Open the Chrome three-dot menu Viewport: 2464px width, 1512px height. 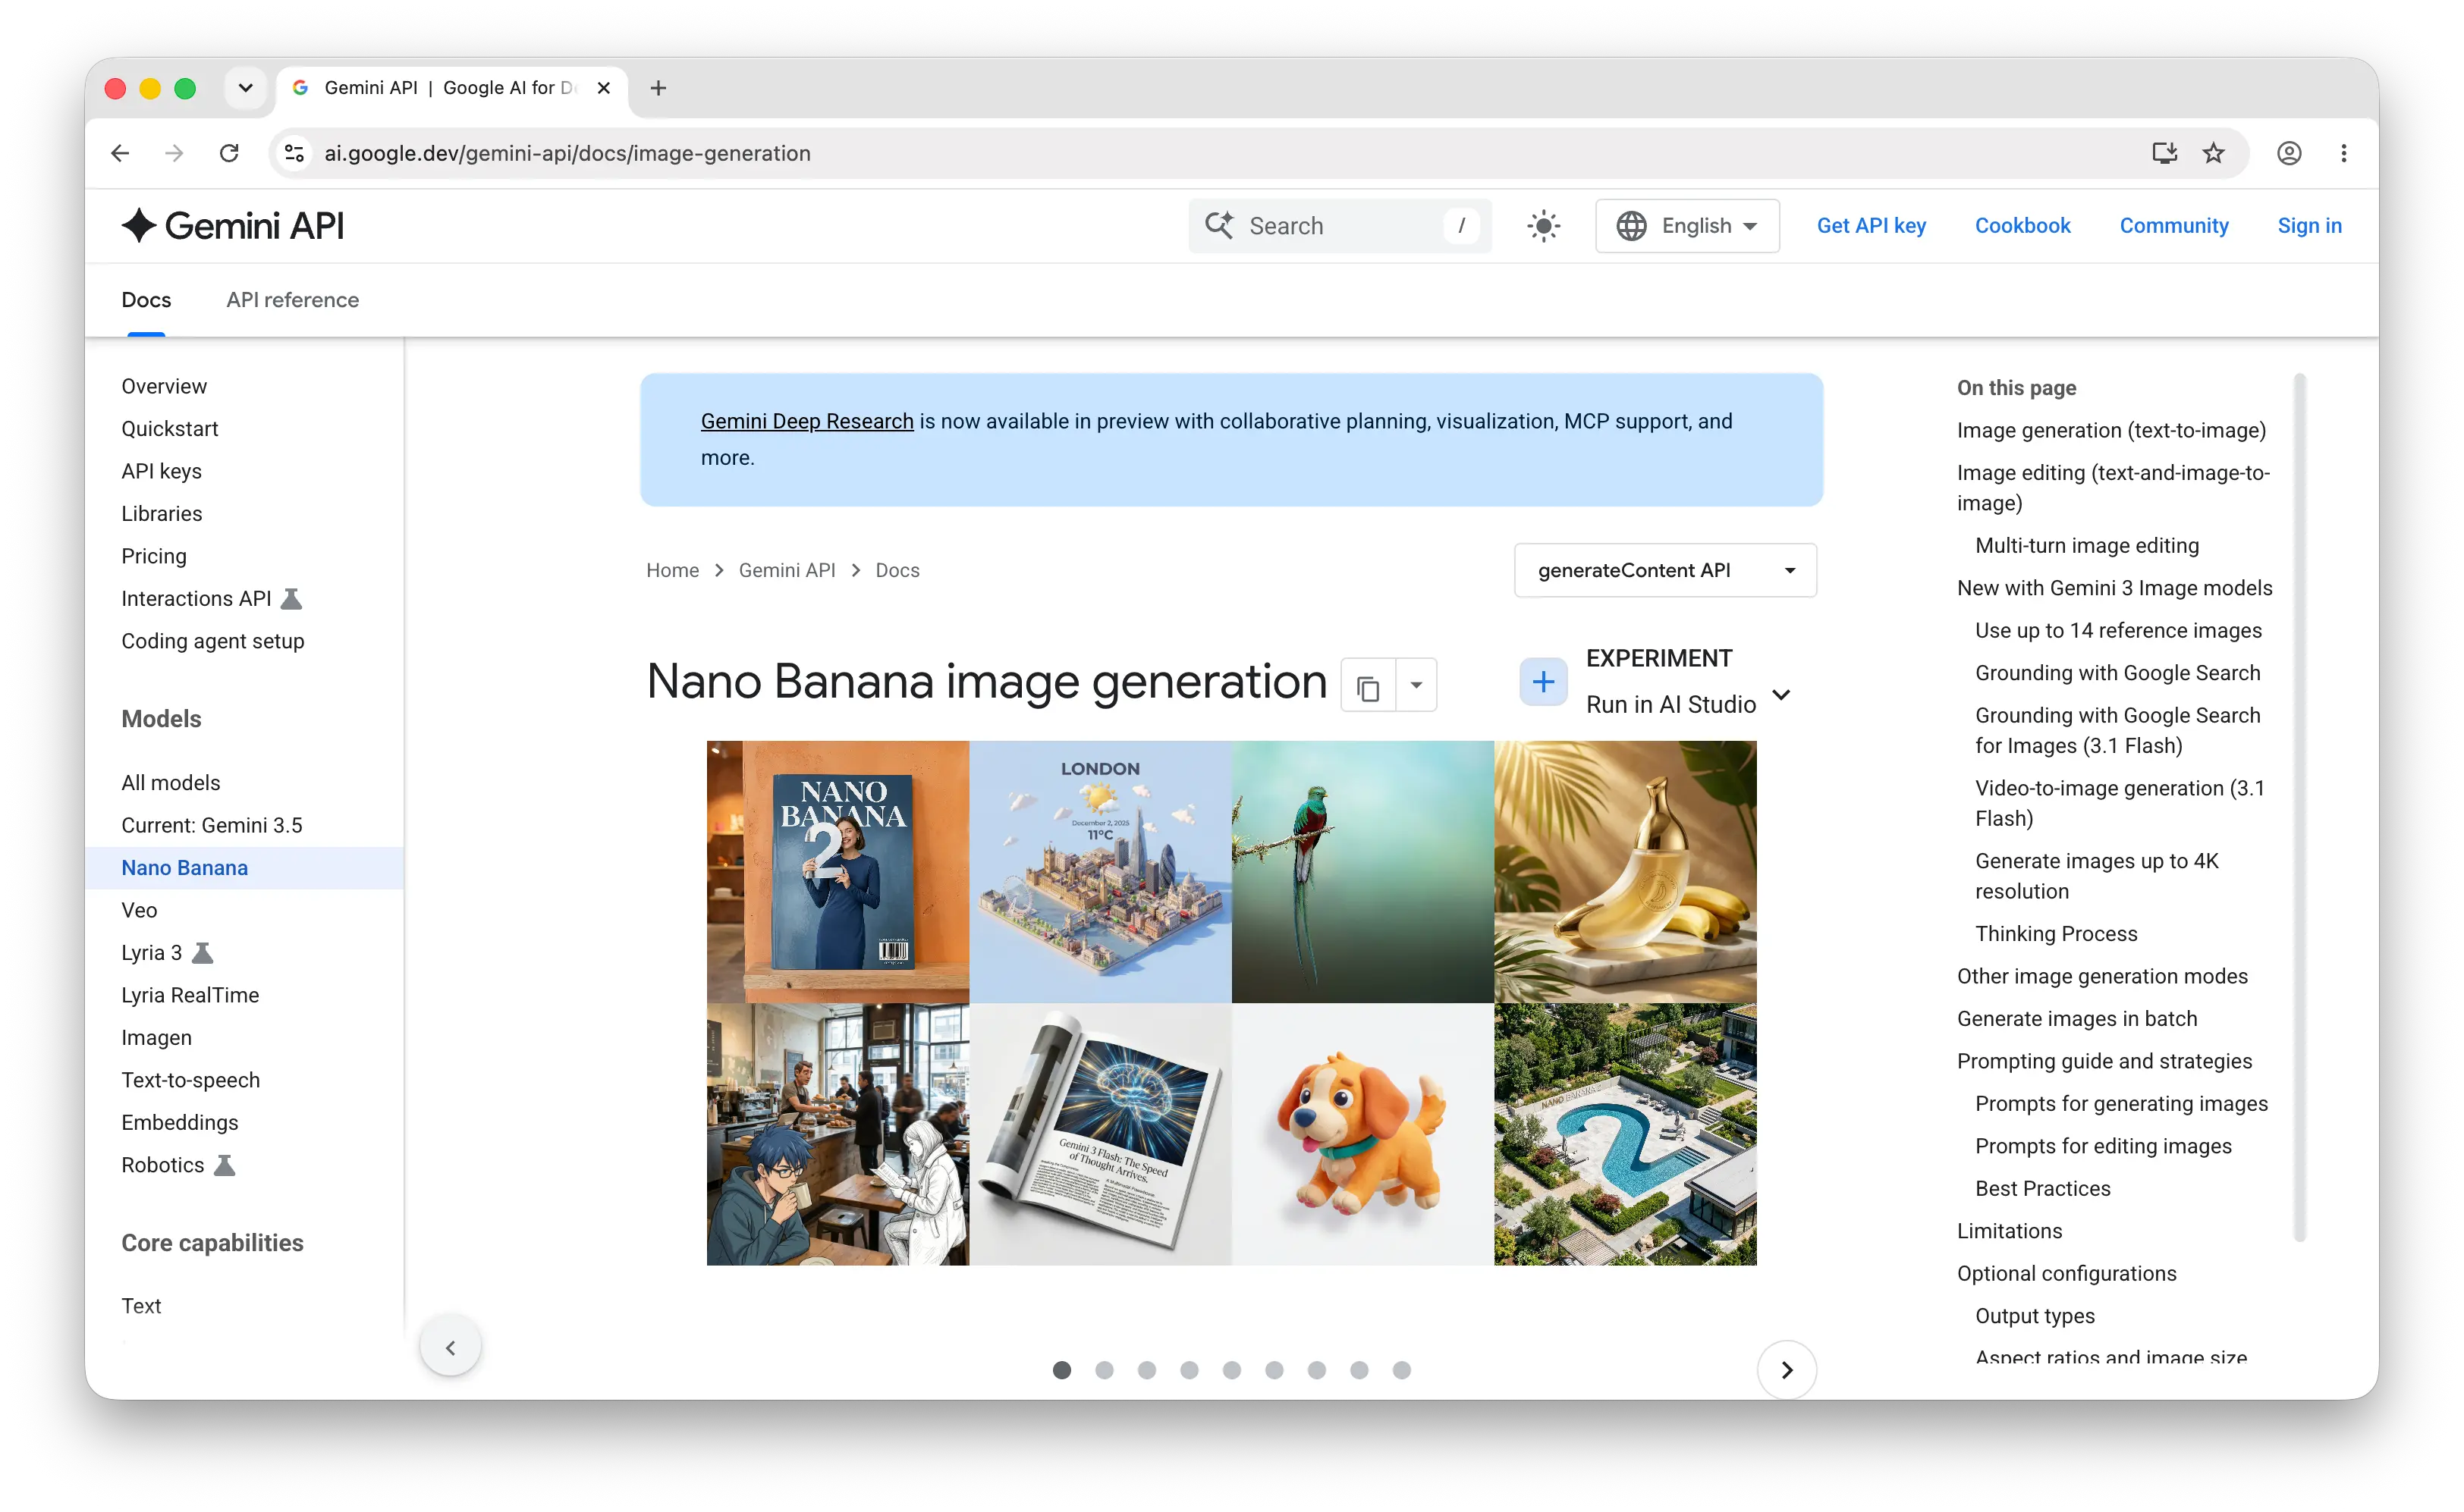click(x=2344, y=153)
